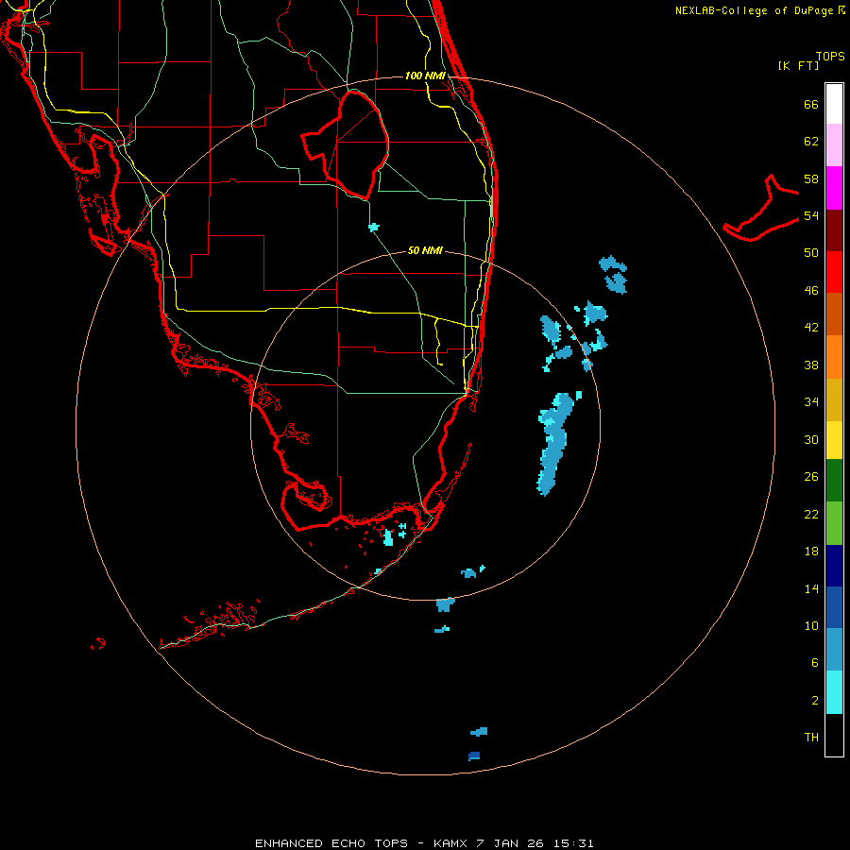Click the 'NEXLAB-College of DuPage' credit text
Viewport: 850px width, 850px height.
point(754,10)
